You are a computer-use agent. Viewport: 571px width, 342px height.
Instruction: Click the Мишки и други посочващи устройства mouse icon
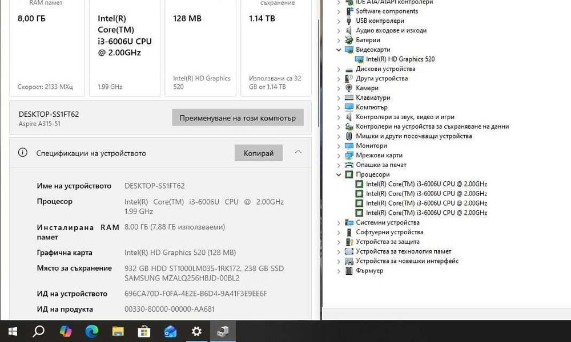(349, 136)
